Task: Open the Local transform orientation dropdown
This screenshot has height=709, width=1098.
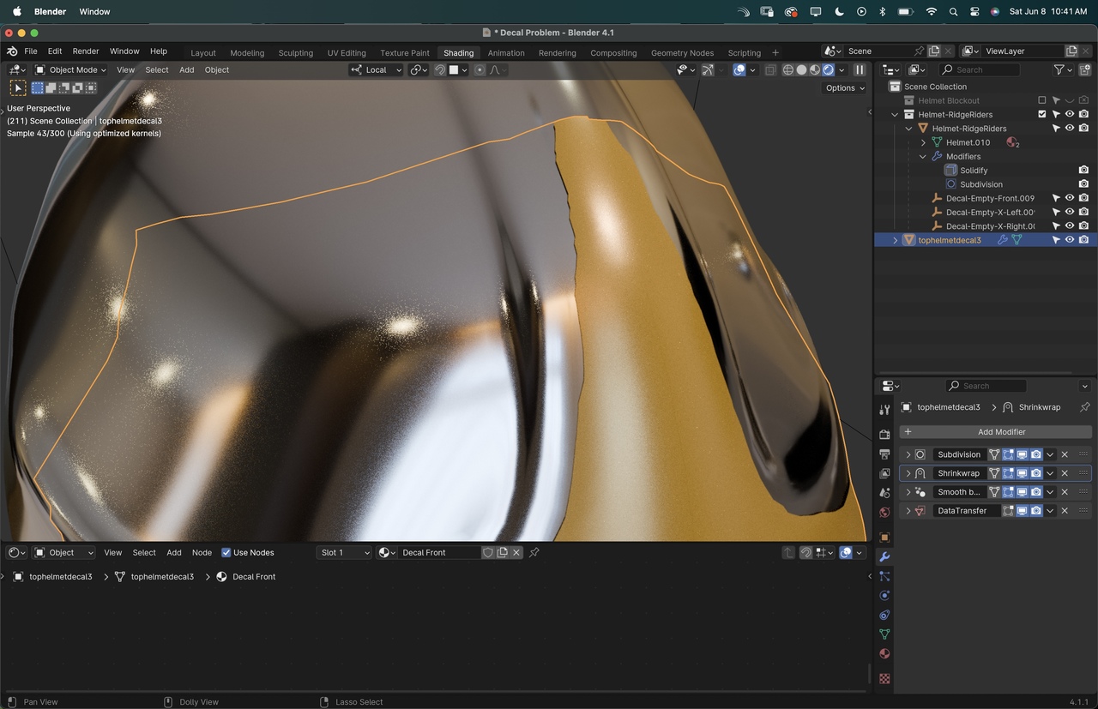Action: 376,70
